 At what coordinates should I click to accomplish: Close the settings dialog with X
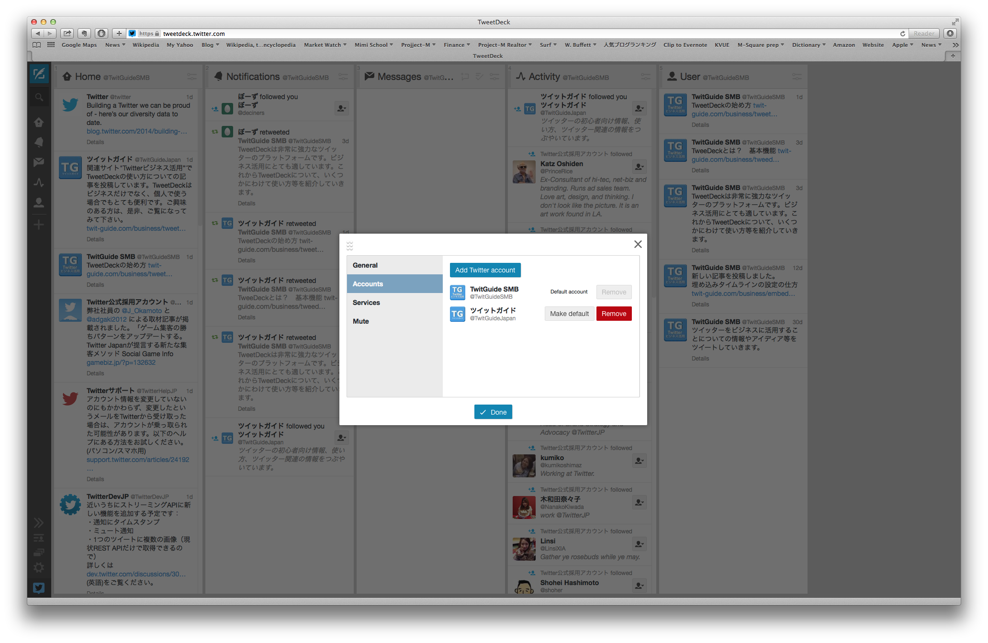click(x=638, y=244)
